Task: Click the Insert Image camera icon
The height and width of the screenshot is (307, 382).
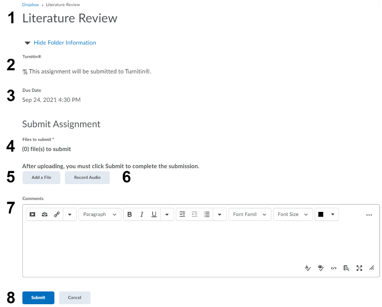Action: (x=44, y=214)
